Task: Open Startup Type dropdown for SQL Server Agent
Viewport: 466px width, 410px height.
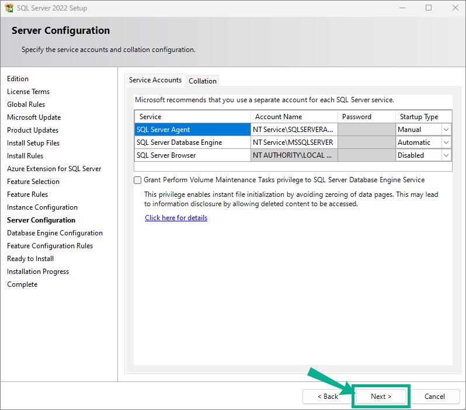Action: (x=446, y=130)
